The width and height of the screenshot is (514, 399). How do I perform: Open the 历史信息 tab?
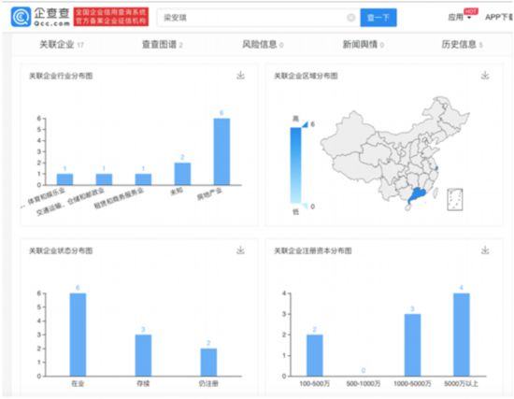[x=462, y=44]
